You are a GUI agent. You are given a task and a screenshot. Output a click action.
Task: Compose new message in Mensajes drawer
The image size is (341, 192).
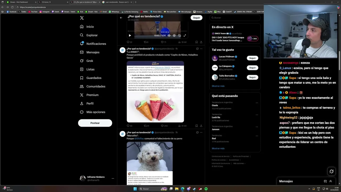click(325, 181)
